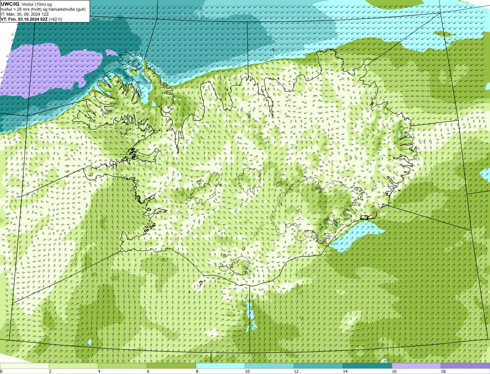Click the pale yellow 0–2 m/s legend swatch
490x374 pixels.
coord(24,366)
